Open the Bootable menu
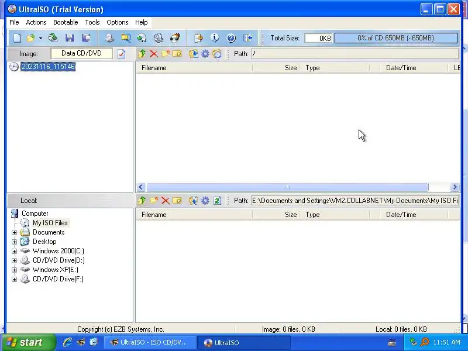 (66, 22)
